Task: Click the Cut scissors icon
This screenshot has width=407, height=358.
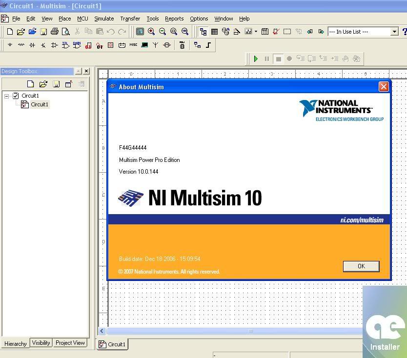Action: (77, 32)
